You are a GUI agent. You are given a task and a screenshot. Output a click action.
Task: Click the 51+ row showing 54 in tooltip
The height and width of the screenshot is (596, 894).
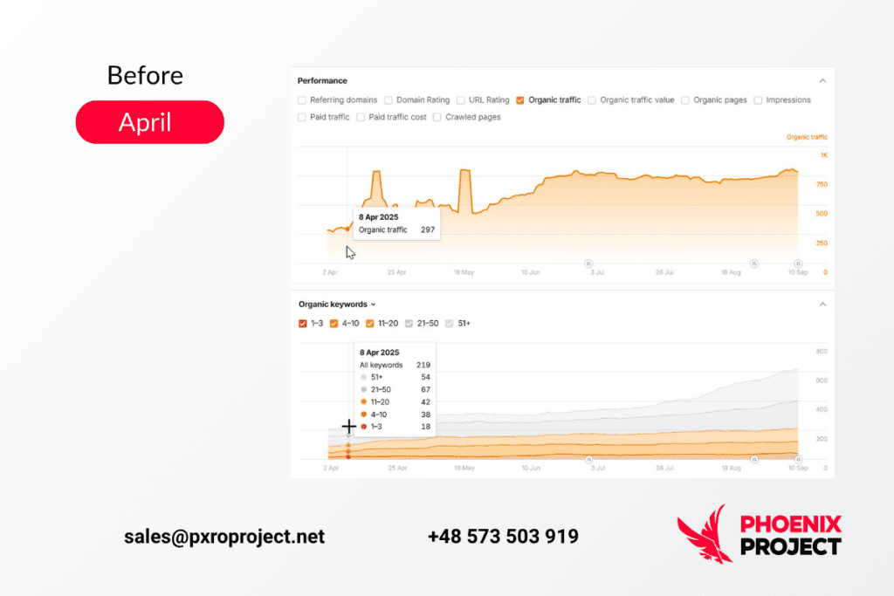point(395,377)
